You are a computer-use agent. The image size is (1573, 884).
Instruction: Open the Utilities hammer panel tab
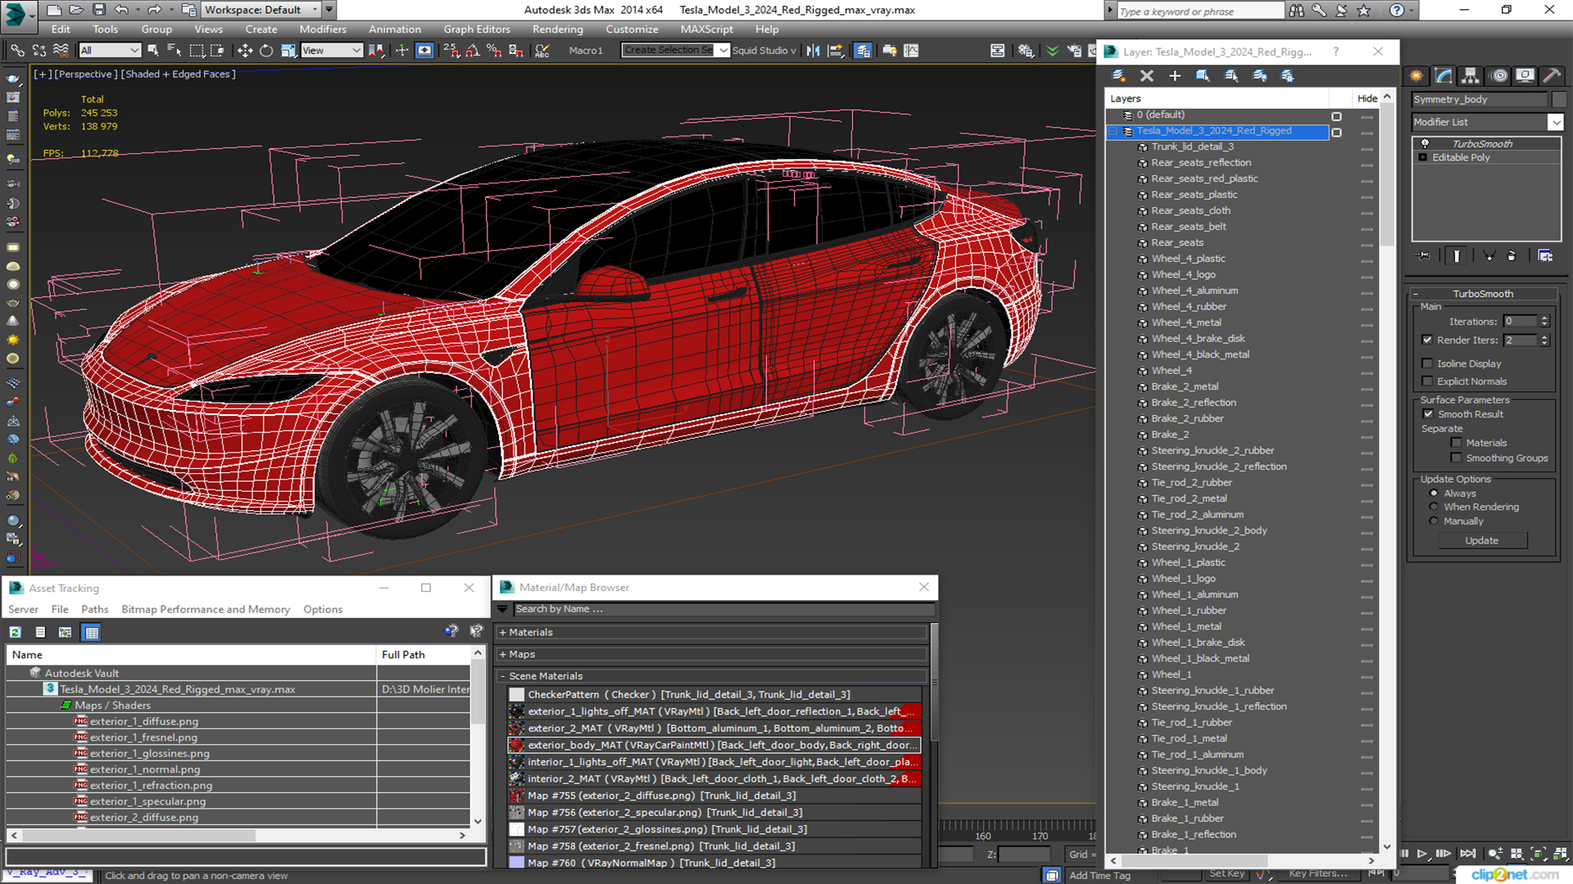click(1551, 75)
